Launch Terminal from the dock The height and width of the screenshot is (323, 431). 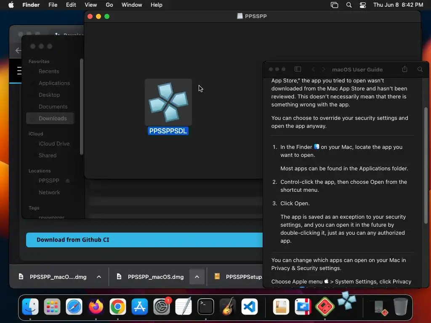pyautogui.click(x=205, y=306)
